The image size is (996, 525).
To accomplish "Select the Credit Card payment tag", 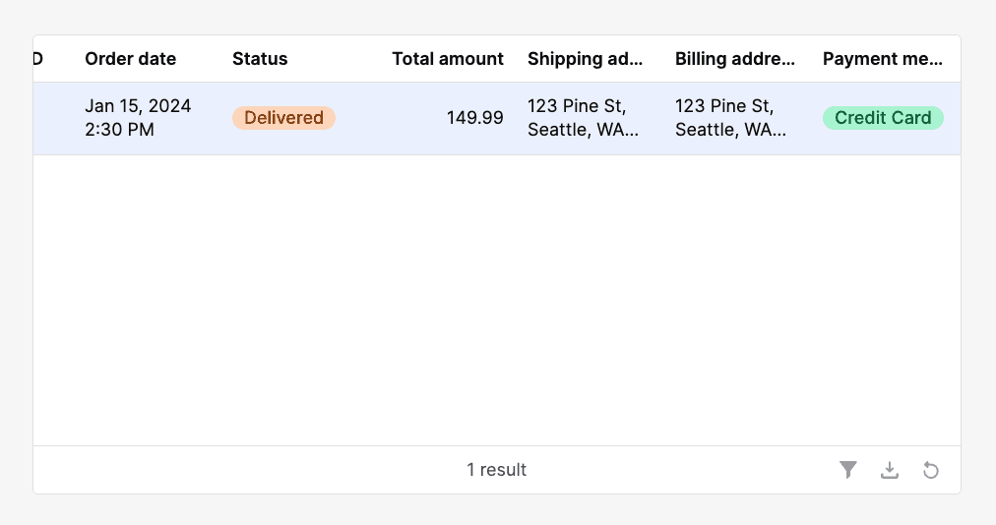I will (883, 118).
